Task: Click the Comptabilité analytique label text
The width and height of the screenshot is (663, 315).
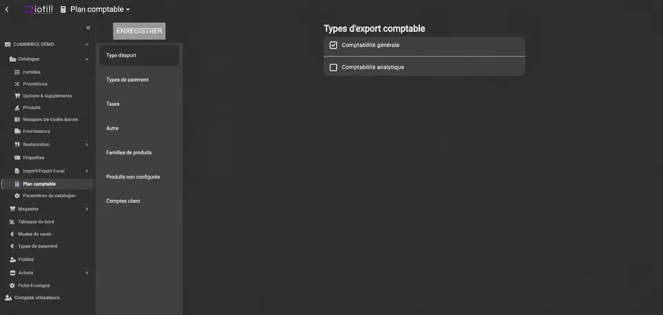Action: [x=373, y=67]
